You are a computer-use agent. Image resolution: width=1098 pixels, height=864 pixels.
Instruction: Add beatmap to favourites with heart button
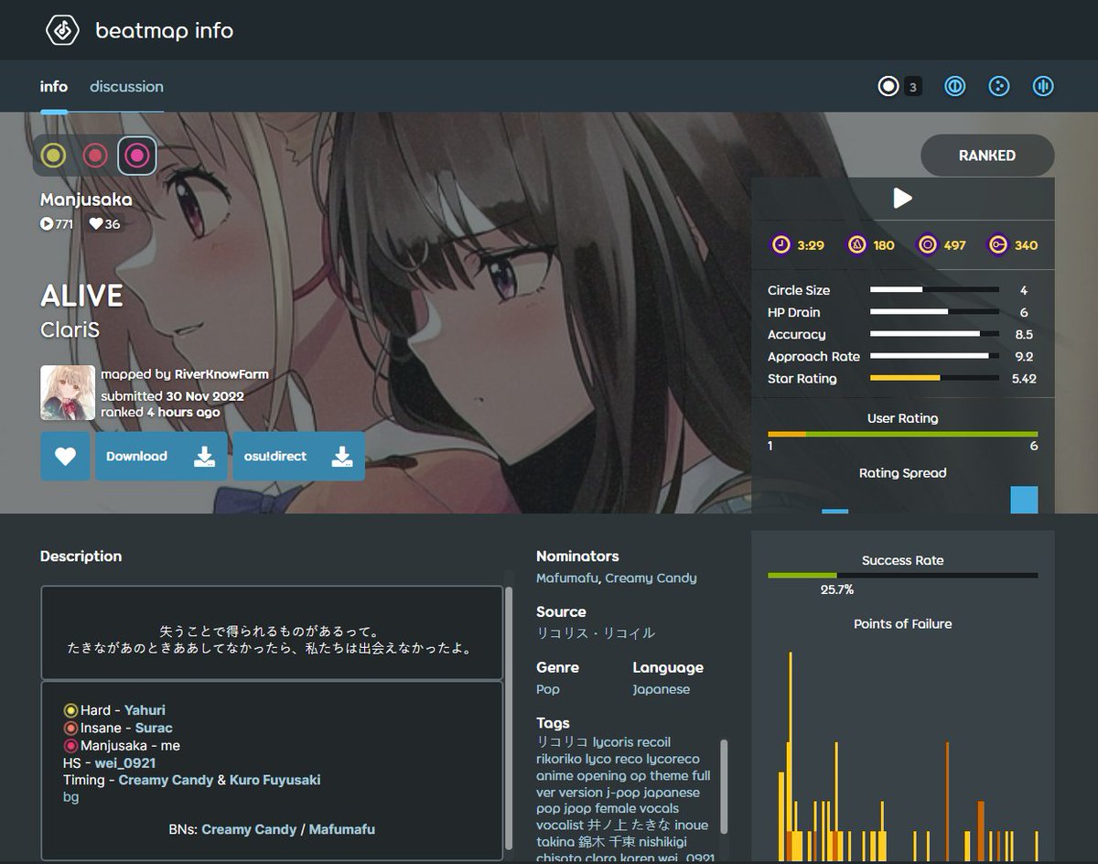pyautogui.click(x=65, y=456)
